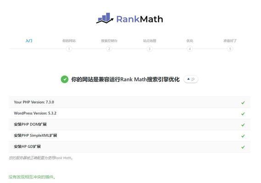Viewport: 261px width, 183px height.
Task: Click the italic note mentioning Rank Math server configuration
Action: click(x=41, y=158)
